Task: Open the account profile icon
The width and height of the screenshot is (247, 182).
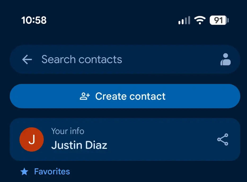Action: pos(226,59)
